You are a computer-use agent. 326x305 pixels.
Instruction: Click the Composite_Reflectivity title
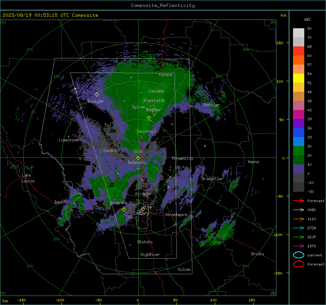click(163, 5)
